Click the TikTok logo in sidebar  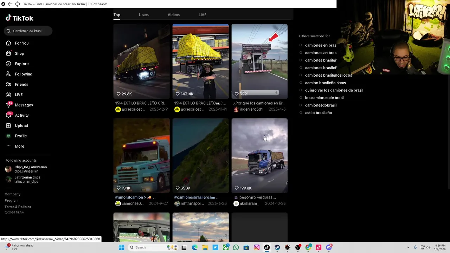[x=19, y=18]
